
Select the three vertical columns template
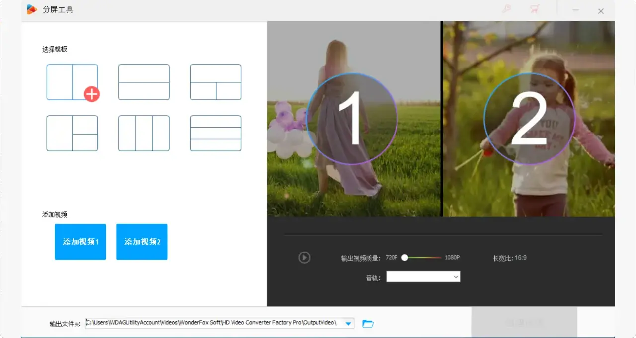pyautogui.click(x=144, y=133)
